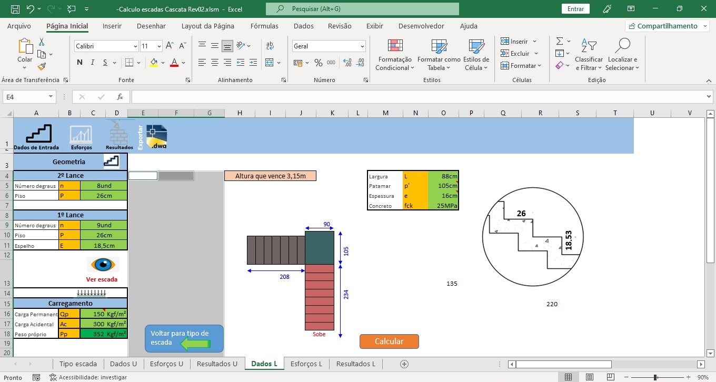This screenshot has height=382, width=716.
Task: Click the Ver escada eye icon
Action: 103,264
